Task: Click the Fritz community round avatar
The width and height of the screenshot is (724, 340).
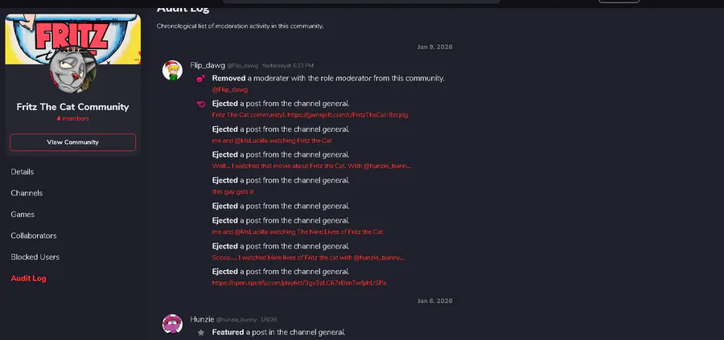Action: tap(72, 72)
